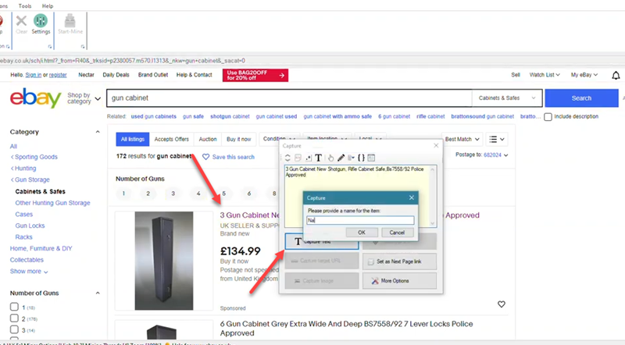Viewport: 625px width, 345px height.
Task: Tick the '2' Number of Guns checkbox
Action: pos(13,318)
